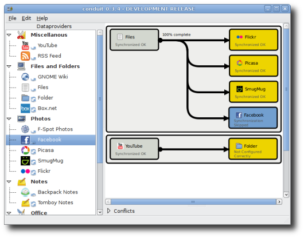Open the Help menu
Viewport: 304px width, 238px height.
point(42,18)
